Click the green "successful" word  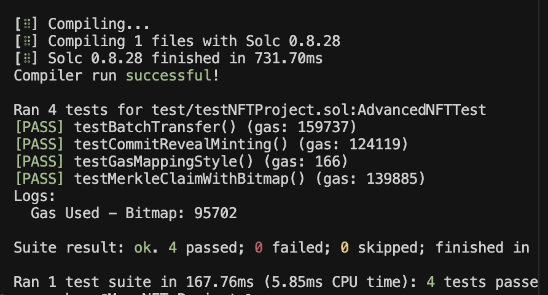tap(168, 76)
